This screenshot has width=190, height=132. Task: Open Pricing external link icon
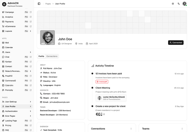31,125
